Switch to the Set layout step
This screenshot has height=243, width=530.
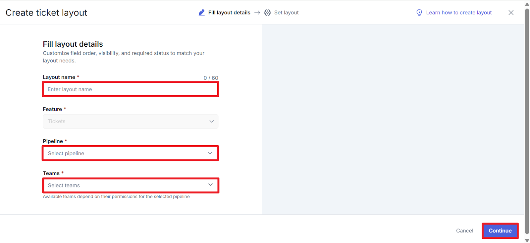click(286, 13)
